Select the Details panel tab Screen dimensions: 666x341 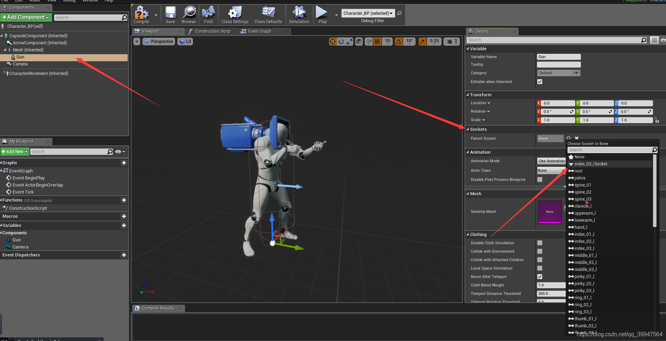(482, 31)
